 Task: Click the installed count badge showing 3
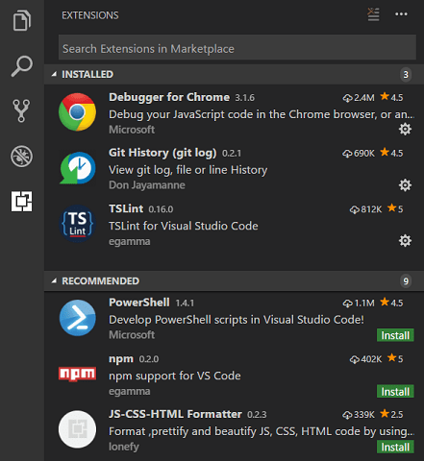click(x=406, y=75)
